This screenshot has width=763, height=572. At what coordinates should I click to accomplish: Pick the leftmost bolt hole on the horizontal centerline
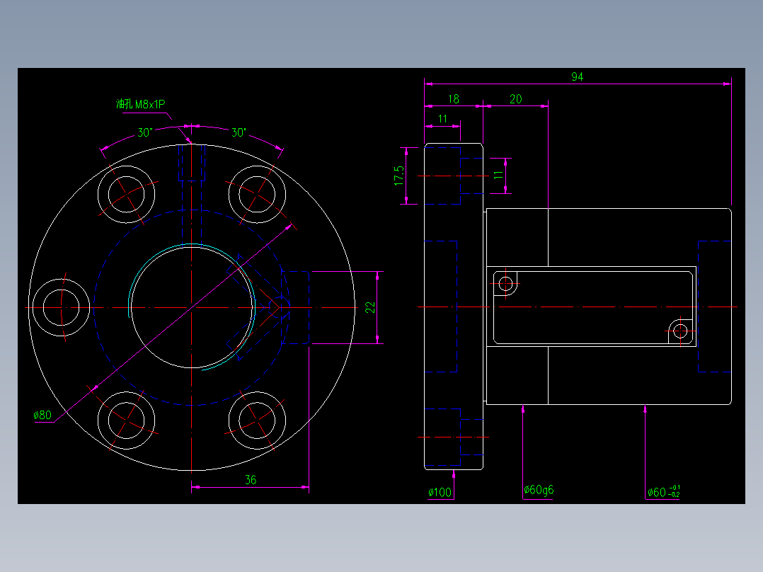[62, 308]
